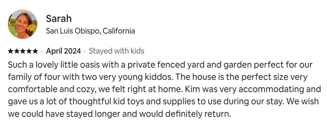Click the yellow flower in the profile photo
This screenshot has width=327, height=124.
click(x=31, y=28)
